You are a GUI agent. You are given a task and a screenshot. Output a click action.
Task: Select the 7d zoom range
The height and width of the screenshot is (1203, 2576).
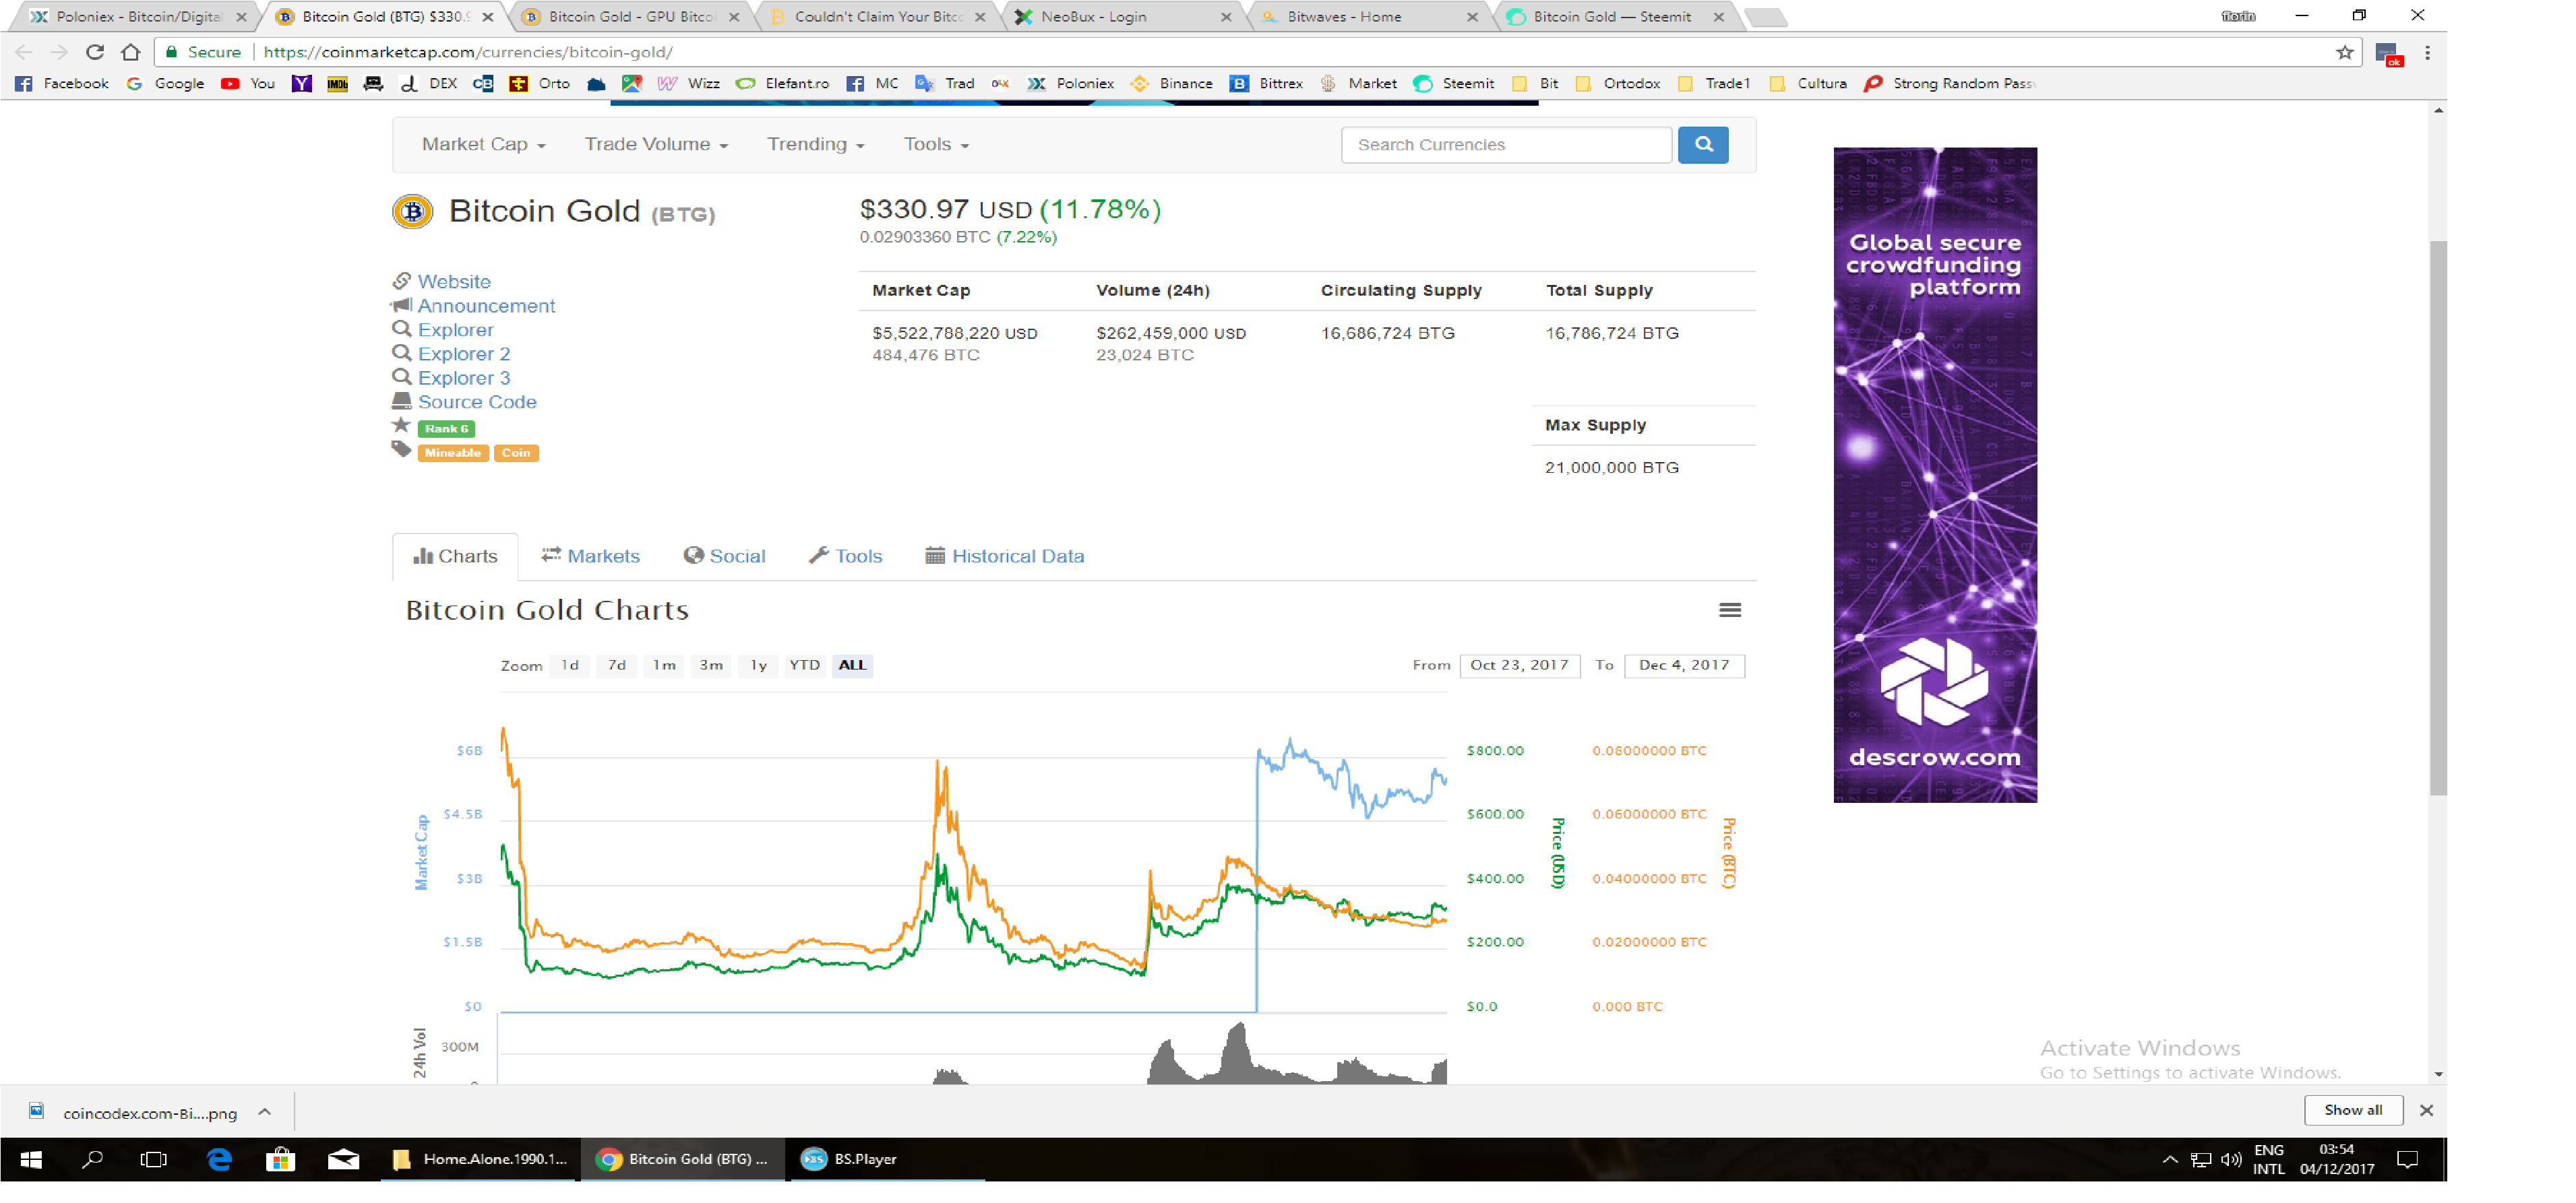pyautogui.click(x=617, y=665)
